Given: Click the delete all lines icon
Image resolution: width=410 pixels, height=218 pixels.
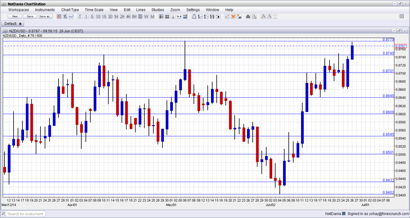Looking at the screenshot, I should point(239,16).
